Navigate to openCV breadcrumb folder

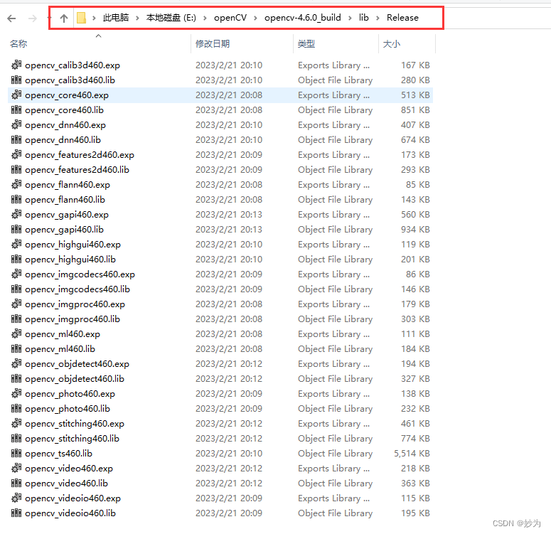point(230,18)
